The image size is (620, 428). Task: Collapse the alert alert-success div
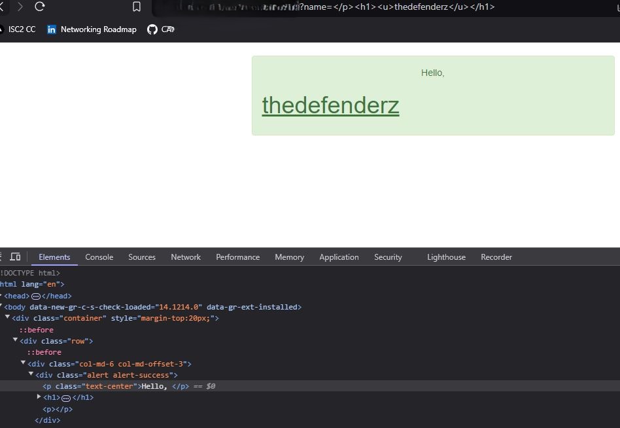pos(31,374)
